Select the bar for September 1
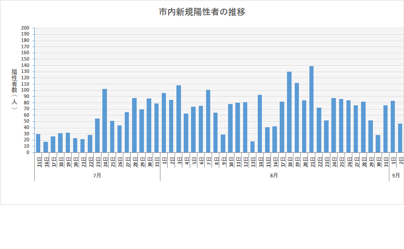 pos(393,127)
